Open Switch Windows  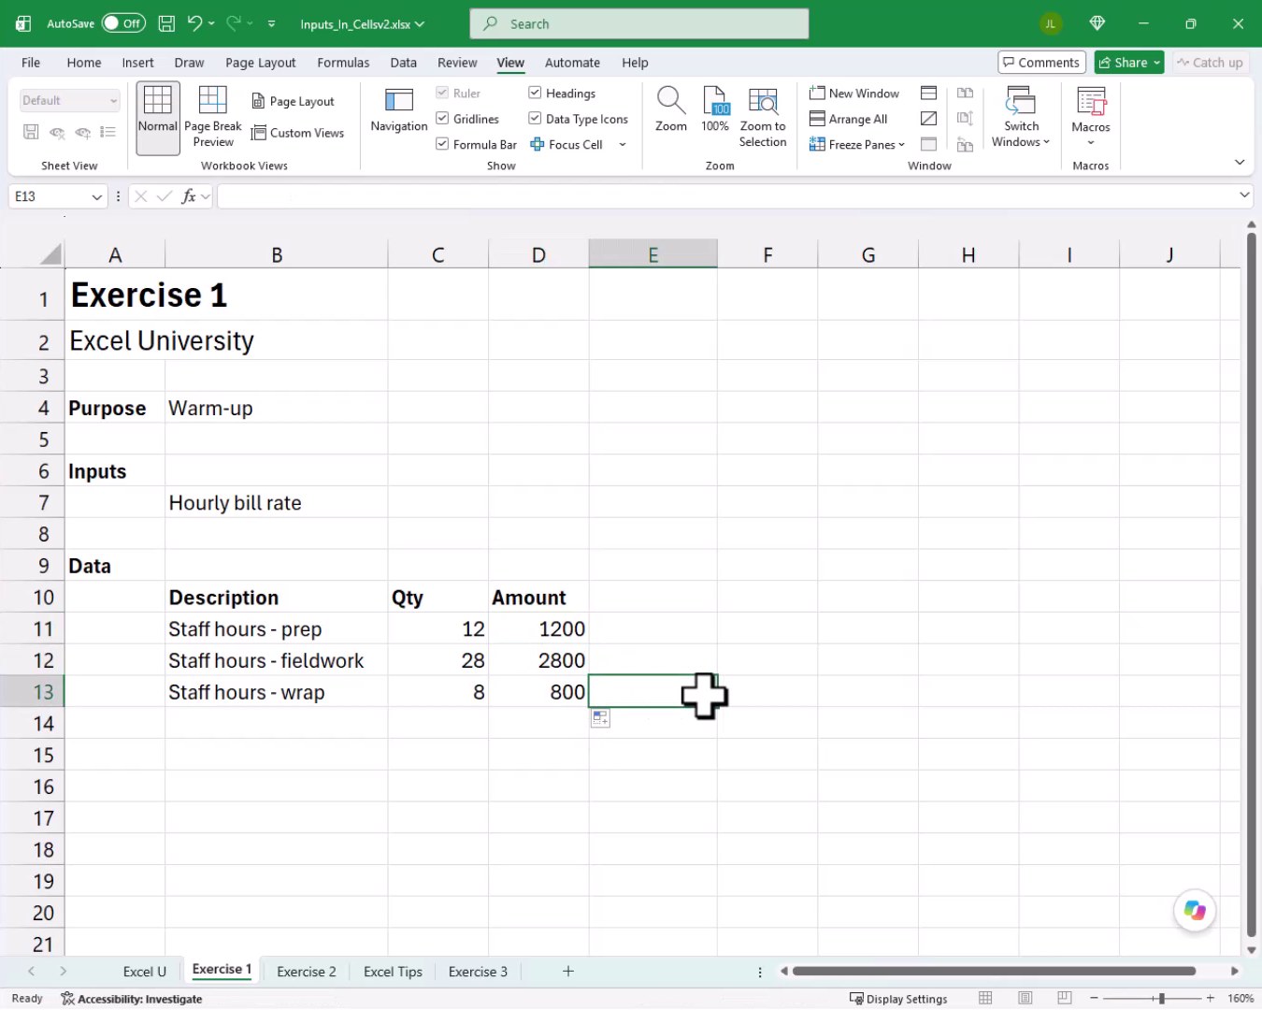coord(1021,117)
